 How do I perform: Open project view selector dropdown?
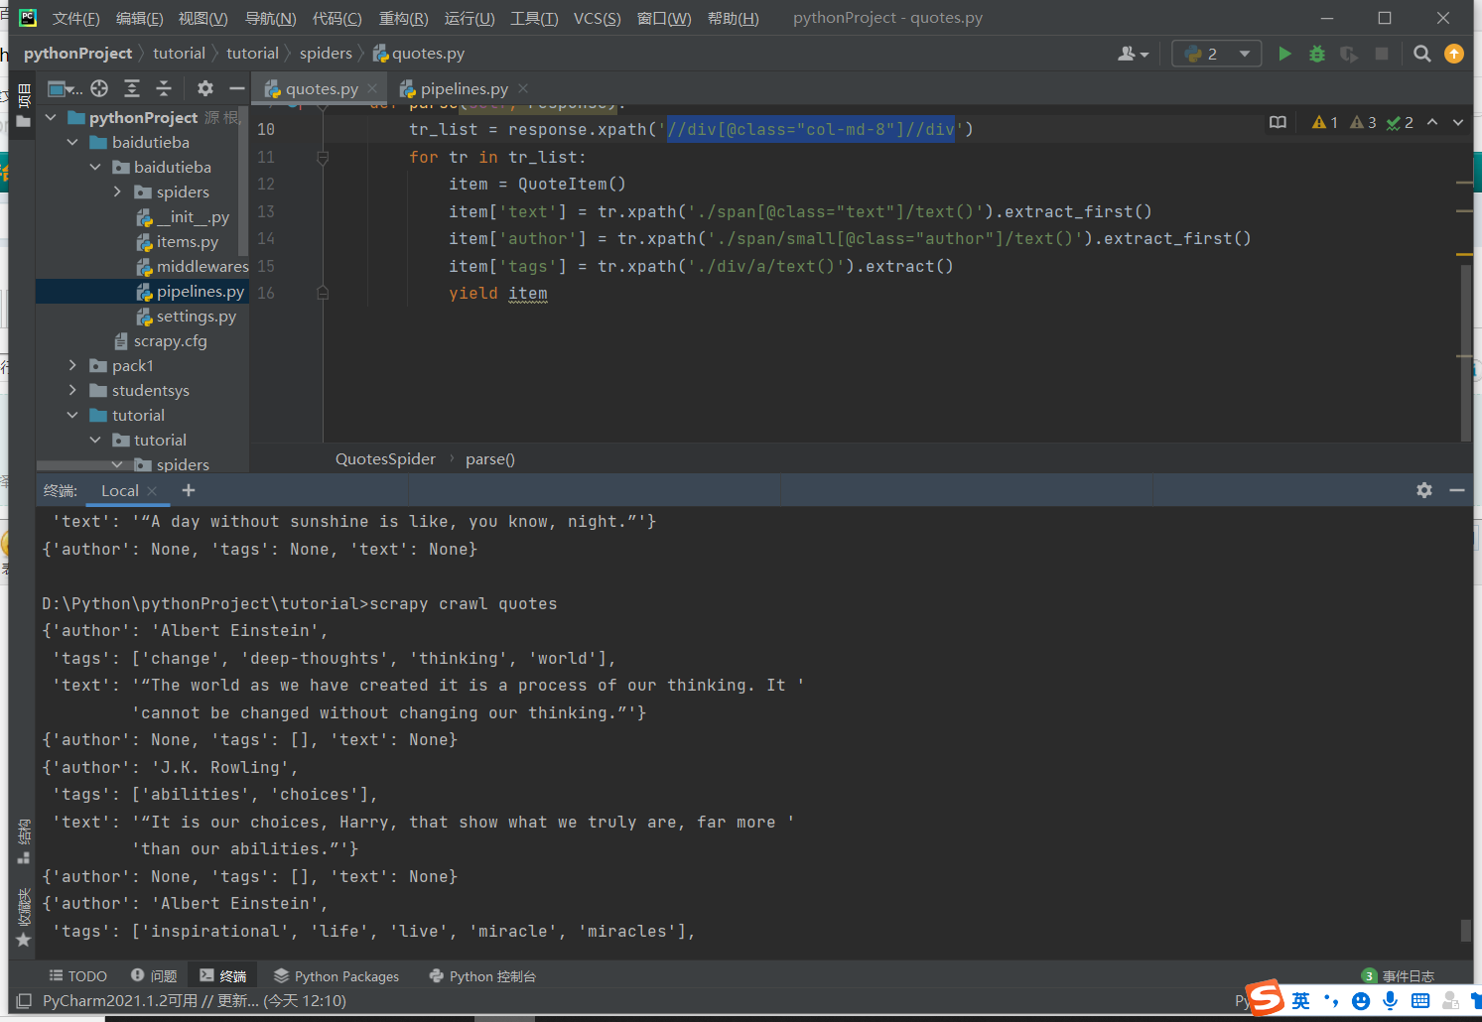(x=66, y=88)
